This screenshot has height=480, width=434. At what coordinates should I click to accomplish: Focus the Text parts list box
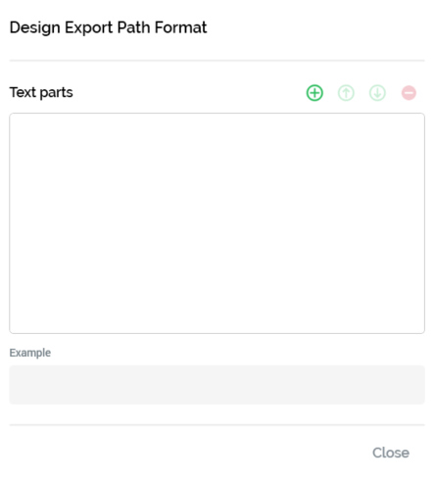(217, 223)
